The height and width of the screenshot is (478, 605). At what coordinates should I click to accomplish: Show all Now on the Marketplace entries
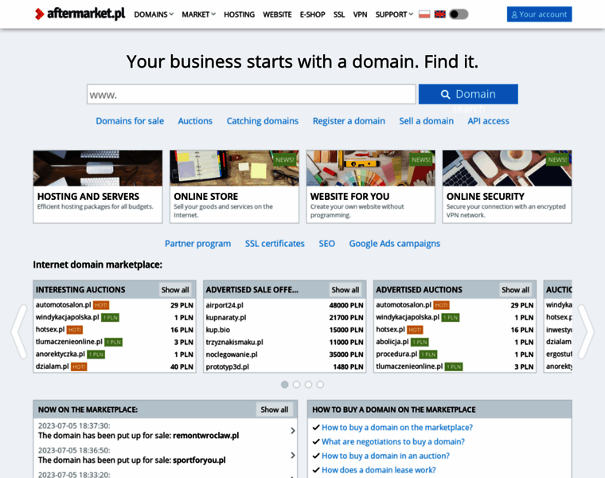[275, 409]
